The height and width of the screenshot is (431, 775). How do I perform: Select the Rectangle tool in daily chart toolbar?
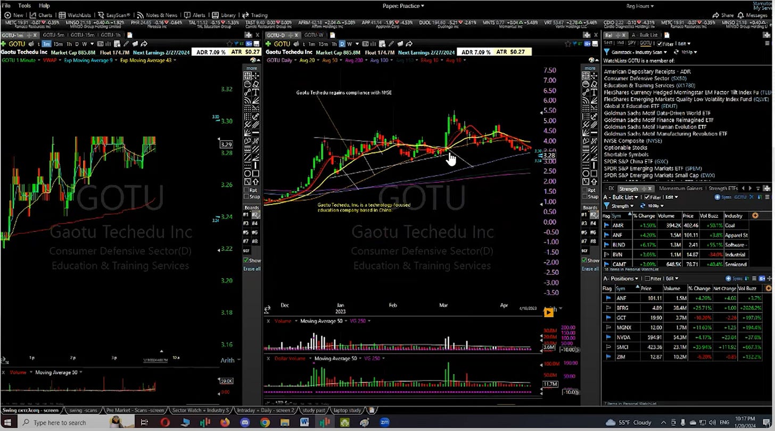pos(595,173)
